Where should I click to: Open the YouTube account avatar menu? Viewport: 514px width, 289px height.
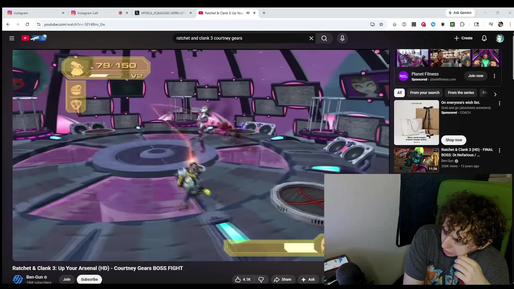[x=500, y=38]
